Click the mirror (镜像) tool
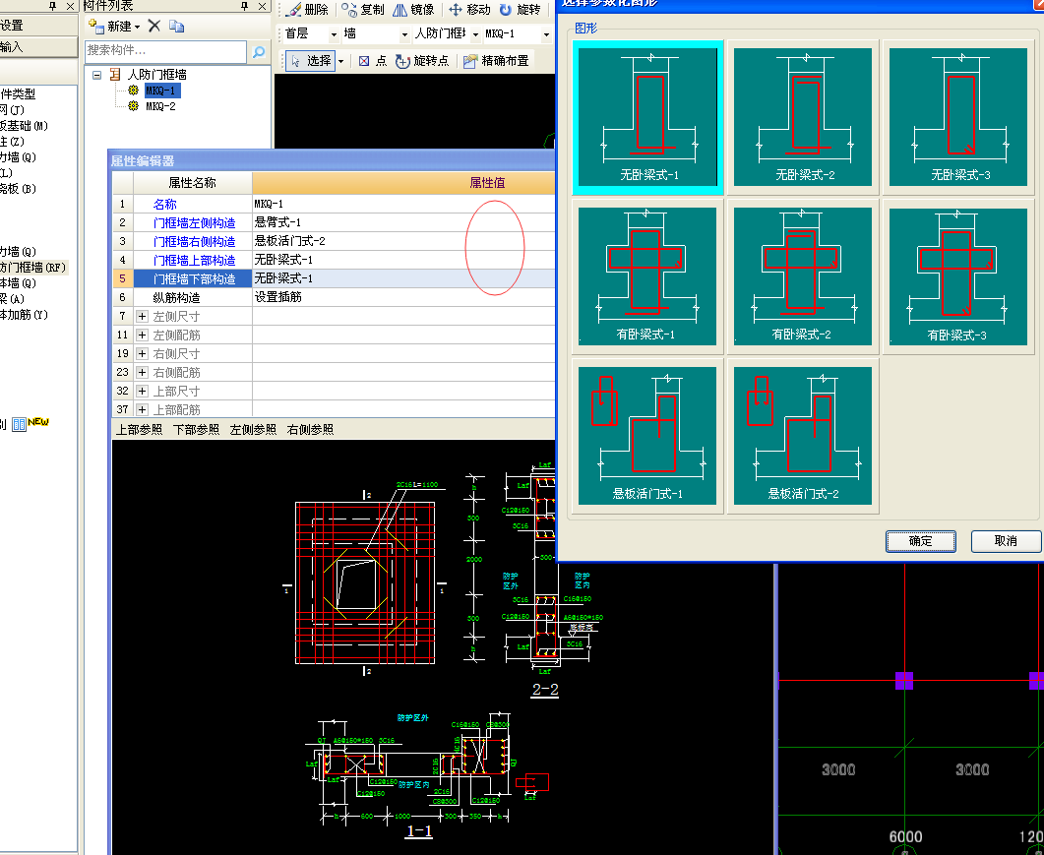 pyautogui.click(x=413, y=9)
